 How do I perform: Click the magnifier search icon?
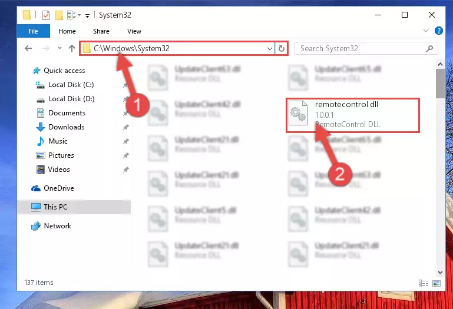click(429, 48)
